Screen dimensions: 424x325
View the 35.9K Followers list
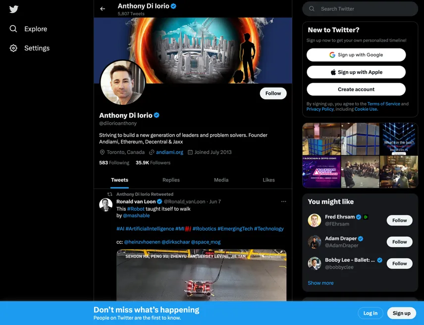[153, 163]
